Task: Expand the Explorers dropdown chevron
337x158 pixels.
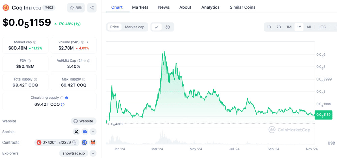Action: click(93, 153)
